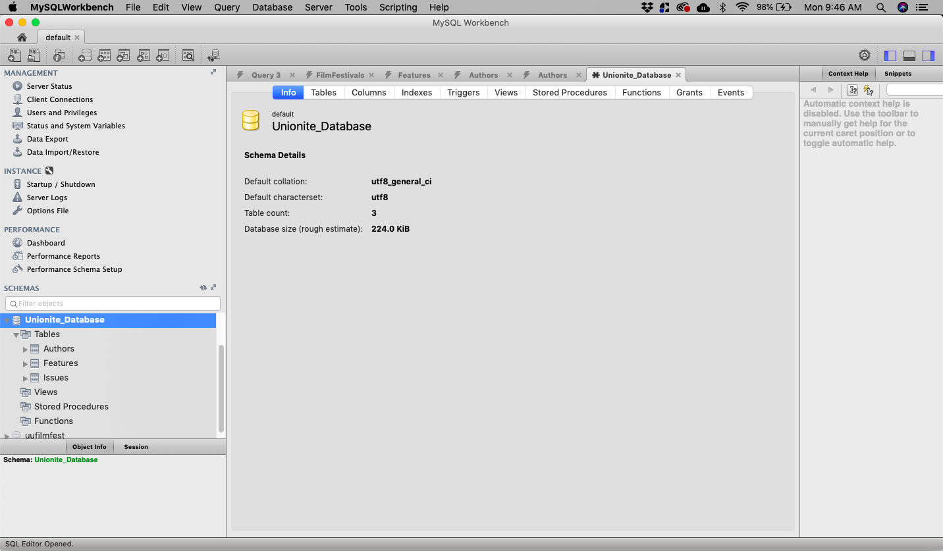
Task: Open the Scripting menu
Action: click(x=398, y=7)
